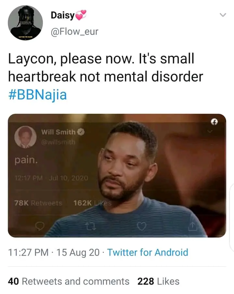Click the Daisy display name
Image resolution: width=234 pixels, height=294 pixels.
click(x=63, y=15)
